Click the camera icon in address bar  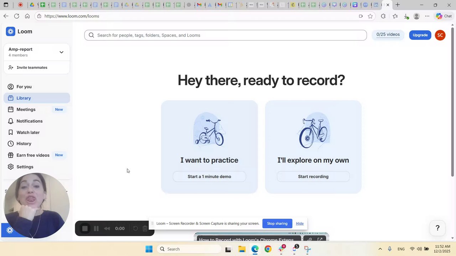(361, 16)
